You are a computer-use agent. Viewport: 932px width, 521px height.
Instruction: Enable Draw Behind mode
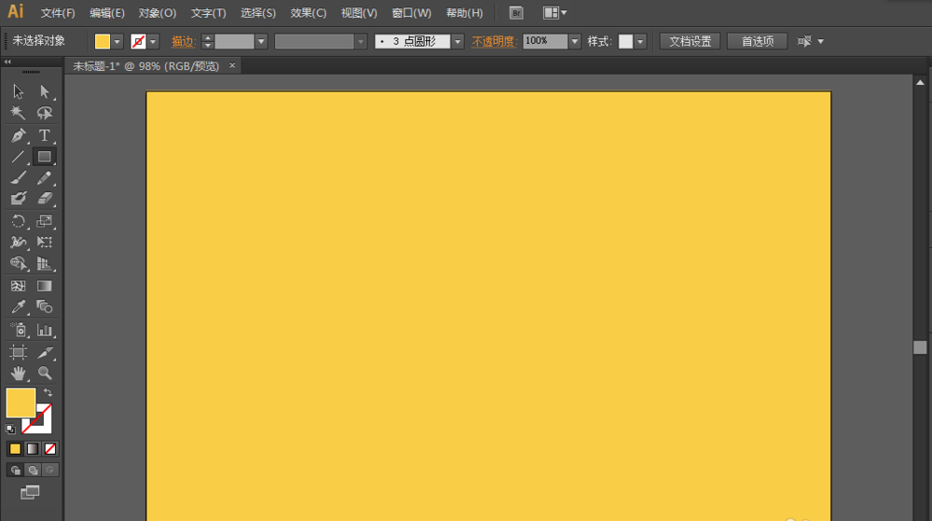pos(33,470)
